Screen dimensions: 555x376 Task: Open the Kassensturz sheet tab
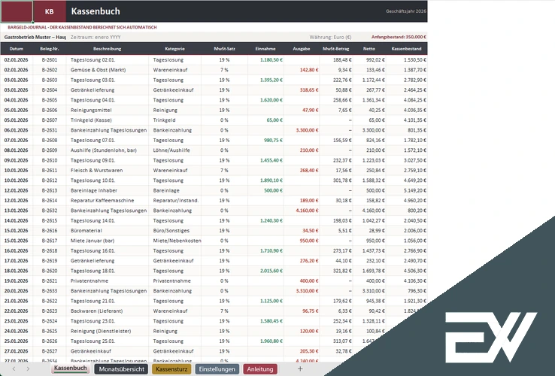(x=171, y=369)
